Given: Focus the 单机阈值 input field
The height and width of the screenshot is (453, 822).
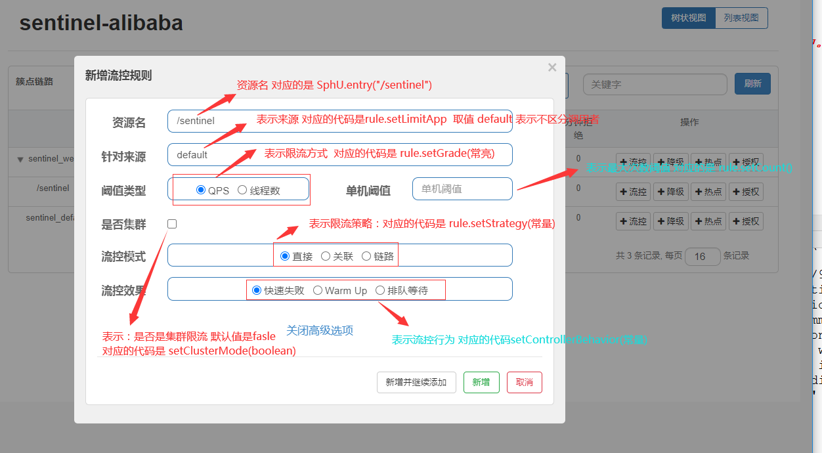Looking at the screenshot, I should [x=462, y=188].
